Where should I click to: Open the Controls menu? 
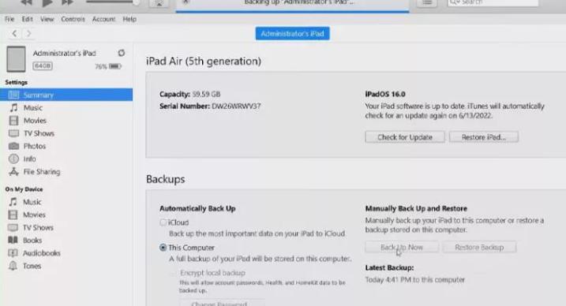[73, 19]
